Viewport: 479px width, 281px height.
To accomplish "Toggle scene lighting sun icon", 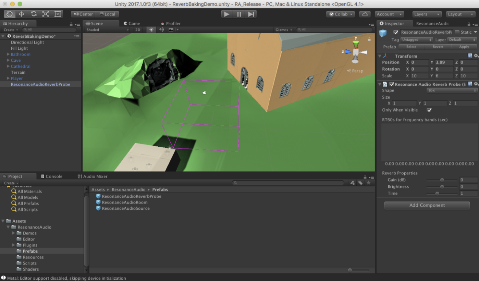I will [151, 30].
